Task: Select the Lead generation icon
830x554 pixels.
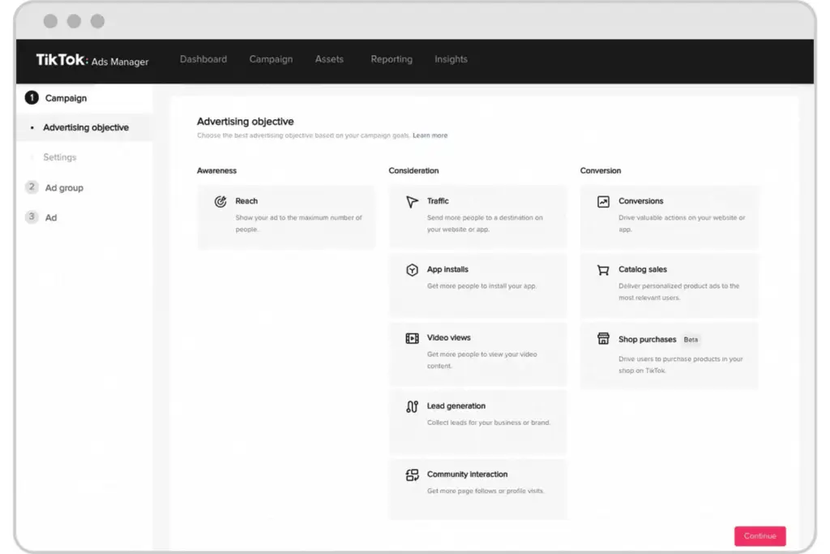Action: click(x=412, y=406)
